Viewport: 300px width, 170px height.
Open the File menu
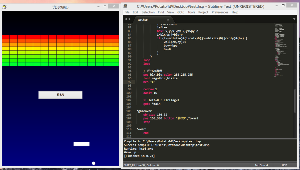(127, 12)
